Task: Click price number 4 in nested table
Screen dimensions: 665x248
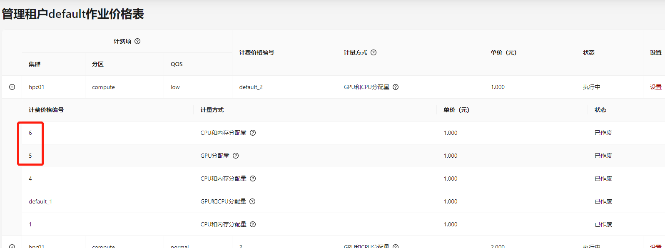Action: (30, 179)
